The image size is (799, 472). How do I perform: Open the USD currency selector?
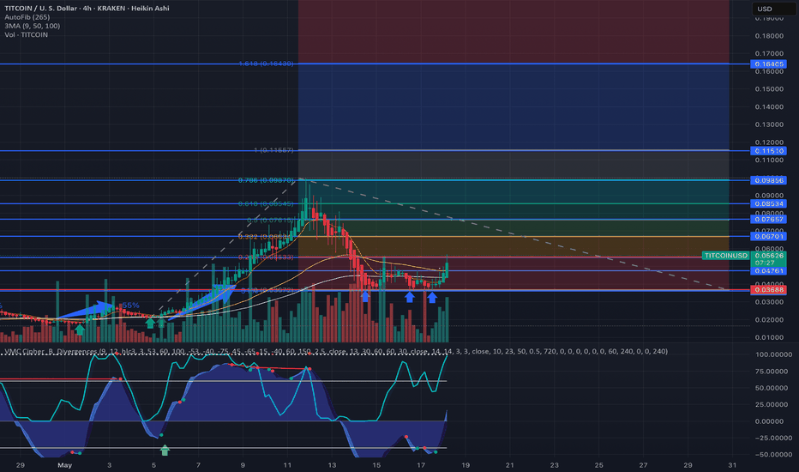(x=773, y=9)
